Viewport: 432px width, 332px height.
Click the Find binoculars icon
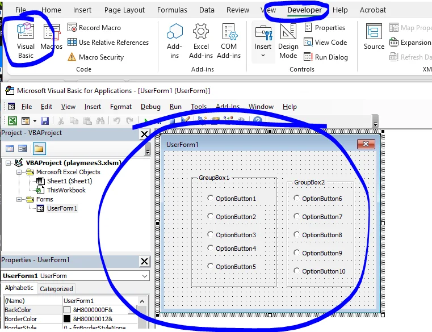point(100,121)
